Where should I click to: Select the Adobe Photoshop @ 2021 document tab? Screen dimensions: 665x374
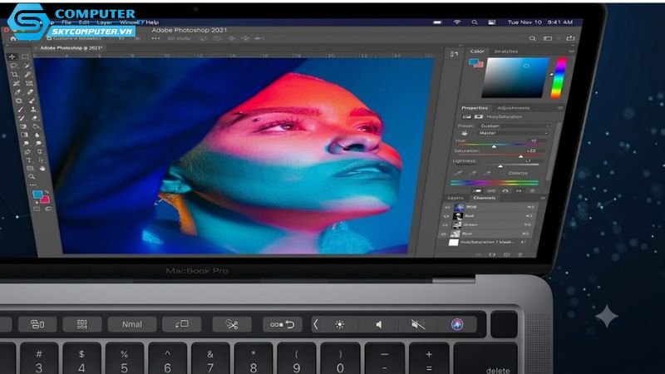(71, 48)
